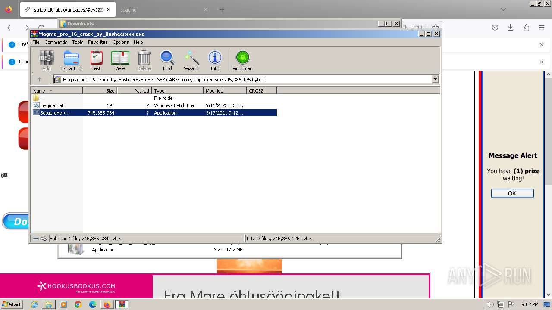Sort files by Packed column
Screen dimensions: 552x310
134,90
